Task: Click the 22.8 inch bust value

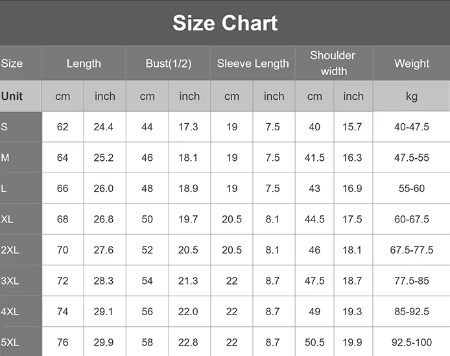Action: click(x=189, y=342)
